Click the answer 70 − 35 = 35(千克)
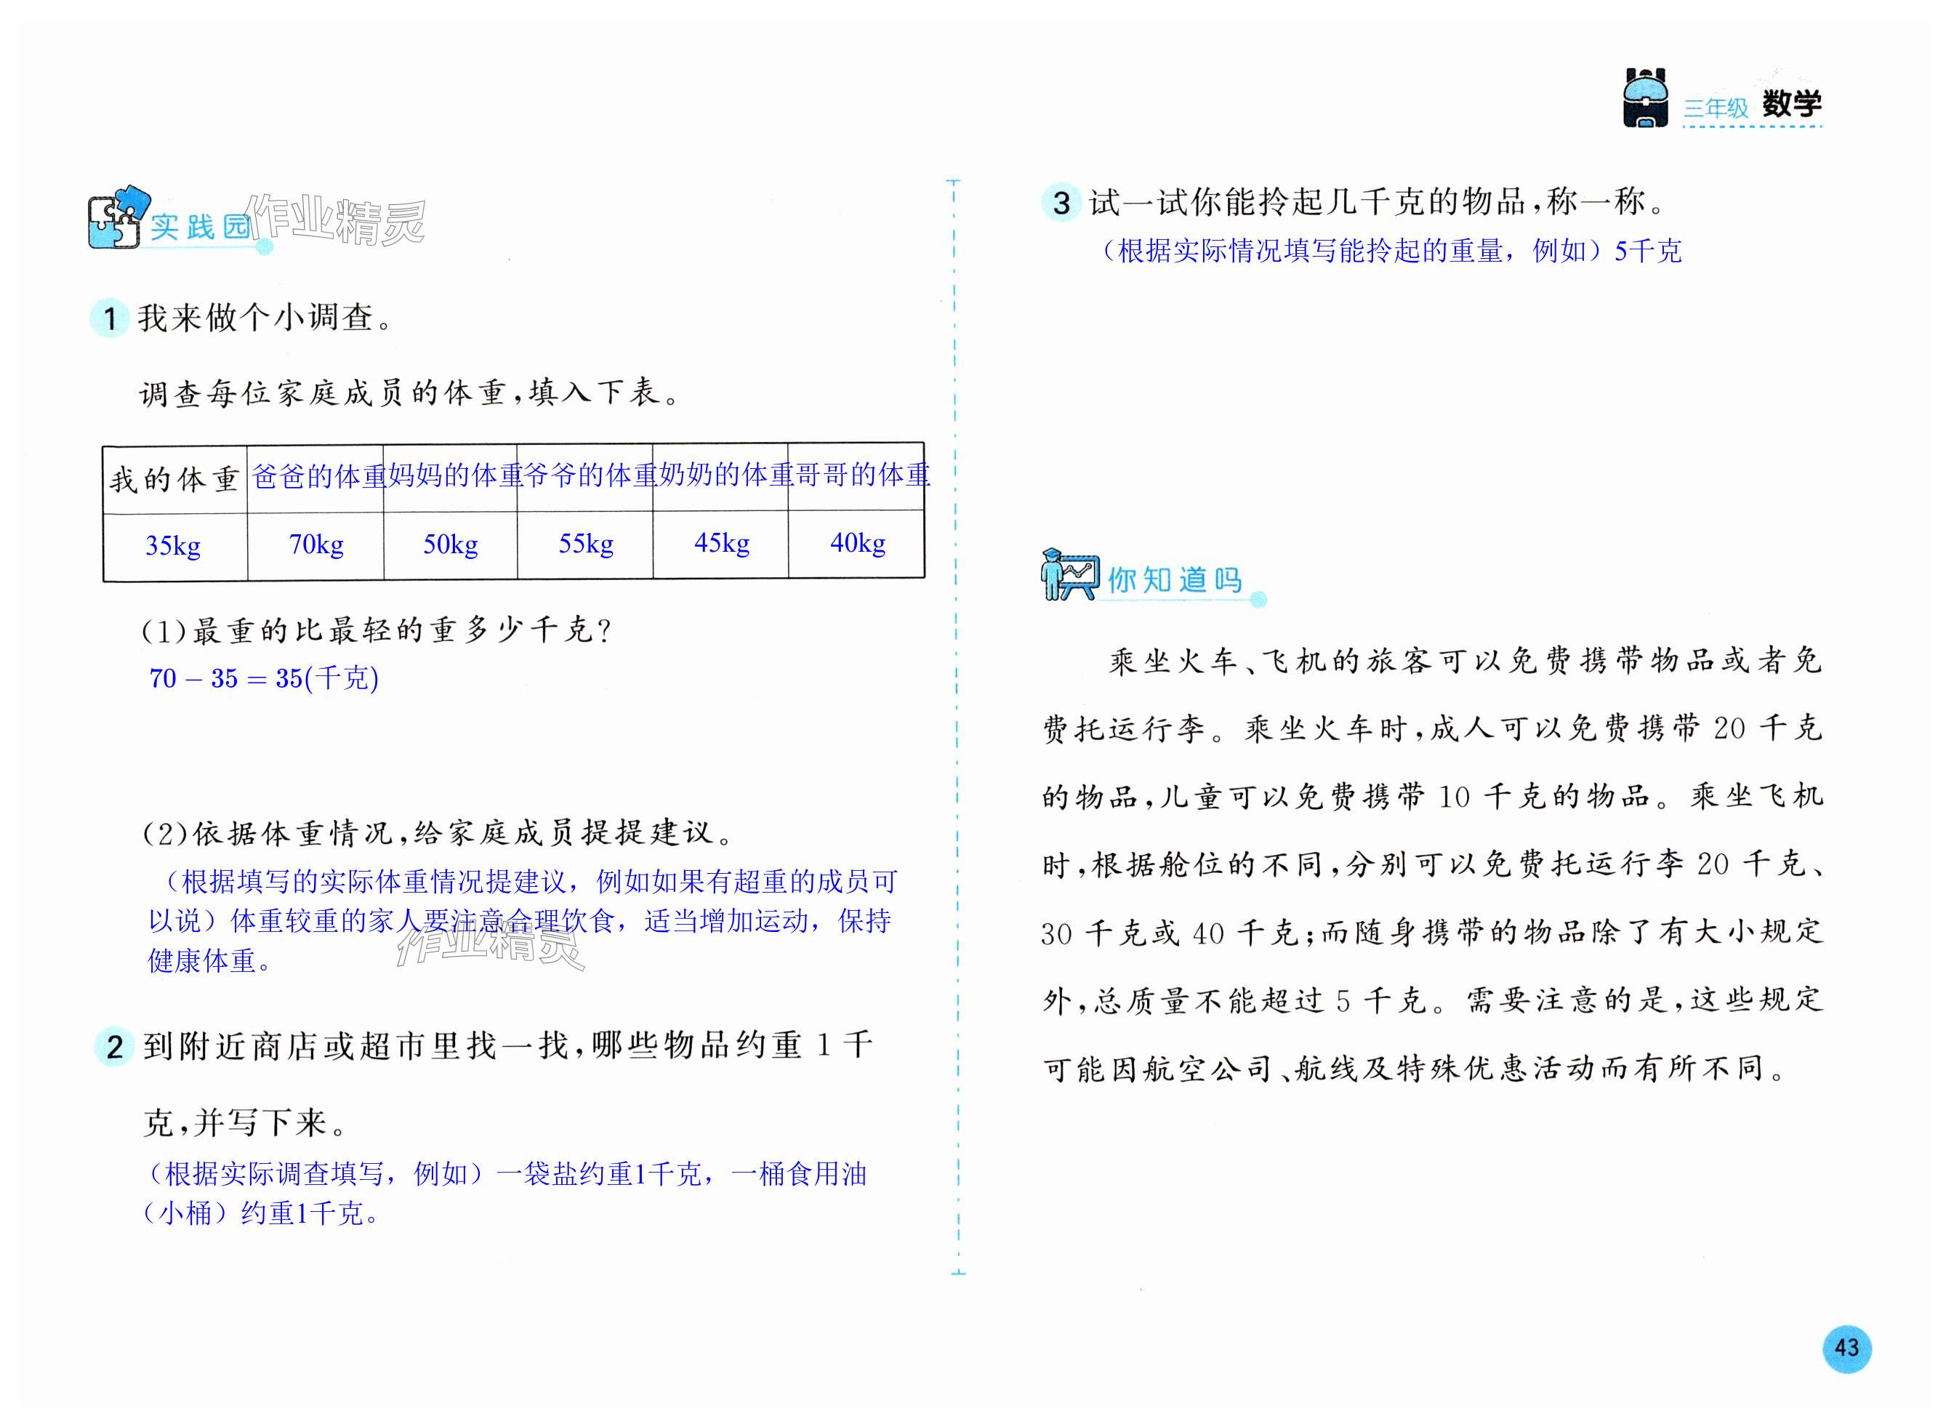Viewport: 1954px width, 1427px height. [x=263, y=678]
